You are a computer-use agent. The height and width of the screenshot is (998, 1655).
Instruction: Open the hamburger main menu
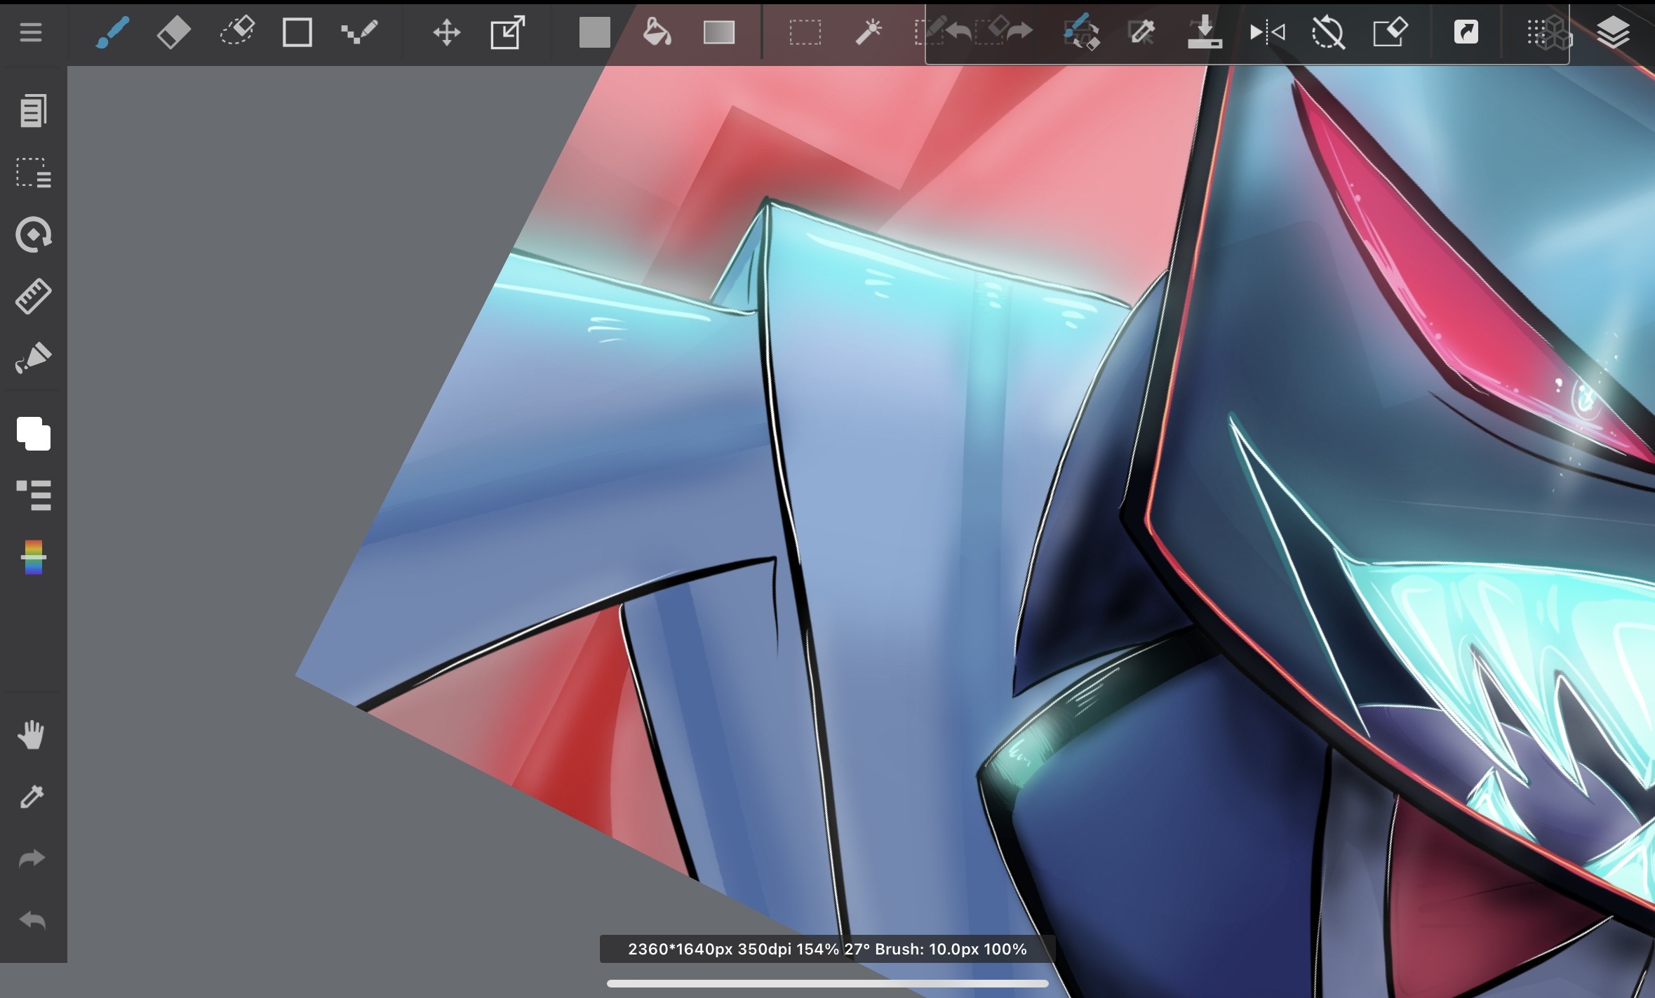tap(31, 32)
